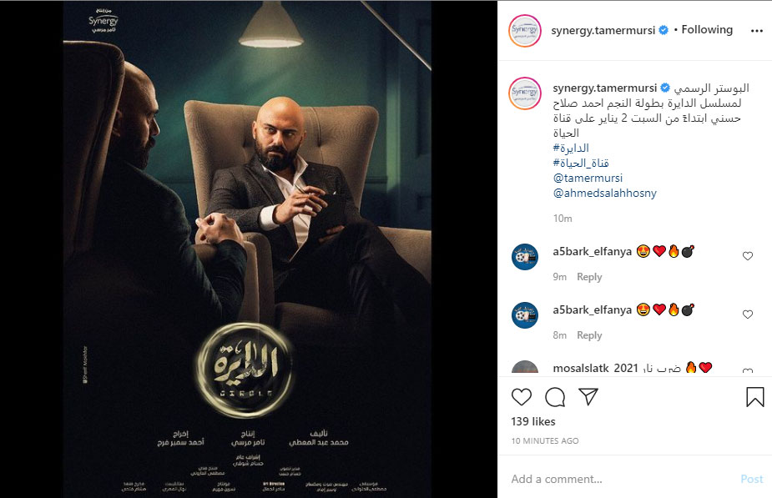Image resolution: width=772 pixels, height=498 pixels.
Task: Open the @tamermursi mention link
Action: click(588, 178)
